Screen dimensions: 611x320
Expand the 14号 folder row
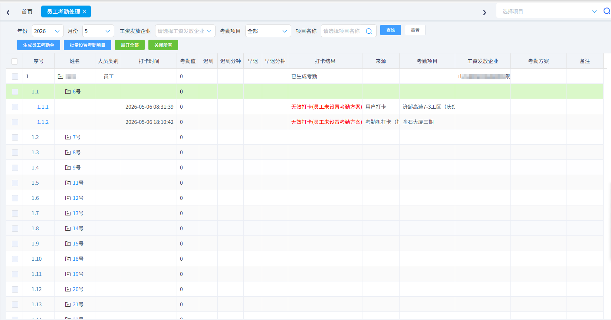pos(68,228)
